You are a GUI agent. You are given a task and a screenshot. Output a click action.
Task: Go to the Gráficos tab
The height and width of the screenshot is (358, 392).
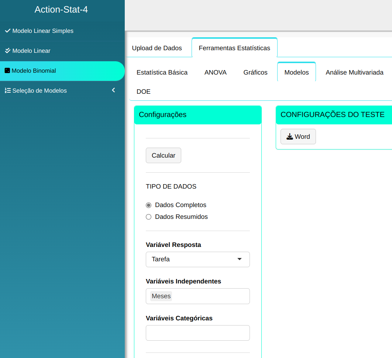coord(255,73)
